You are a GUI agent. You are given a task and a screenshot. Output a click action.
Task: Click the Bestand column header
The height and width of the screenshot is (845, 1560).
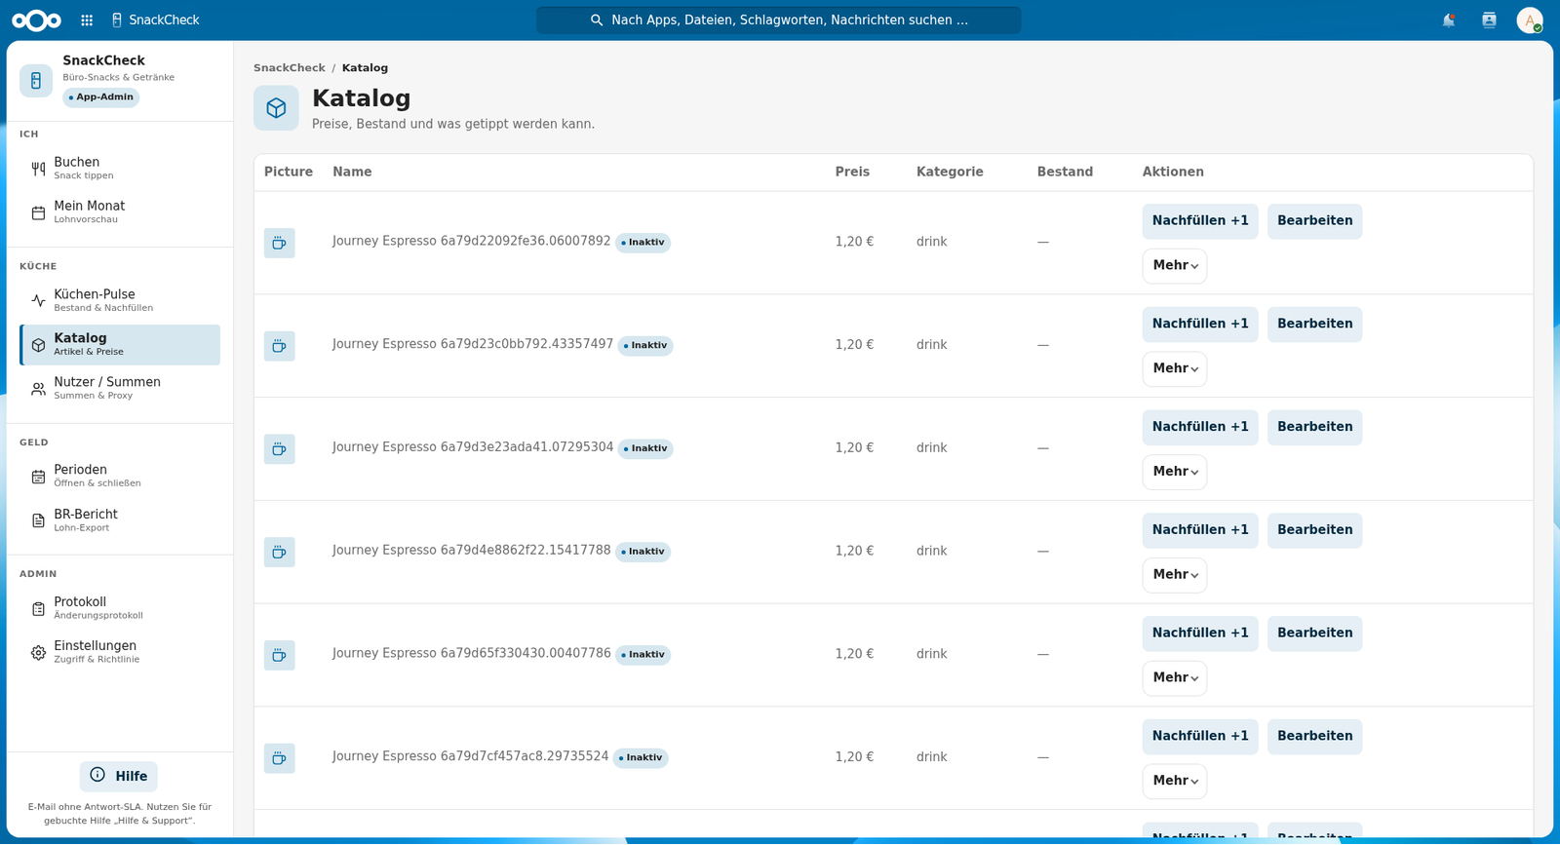pos(1065,173)
